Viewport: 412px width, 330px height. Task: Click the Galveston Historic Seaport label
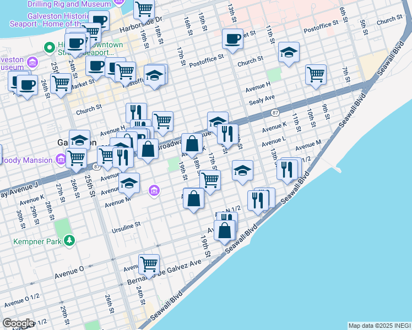(x=50, y=20)
